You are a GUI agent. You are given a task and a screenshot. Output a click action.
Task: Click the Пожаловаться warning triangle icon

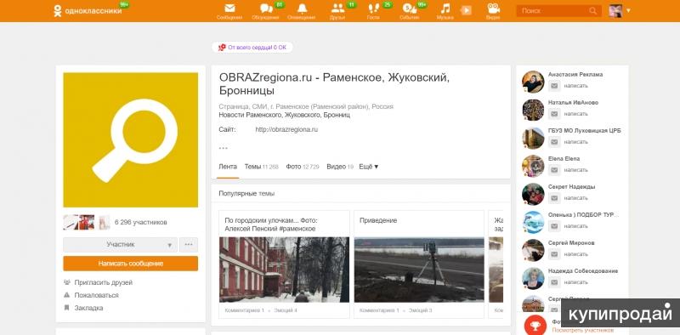[x=67, y=295]
